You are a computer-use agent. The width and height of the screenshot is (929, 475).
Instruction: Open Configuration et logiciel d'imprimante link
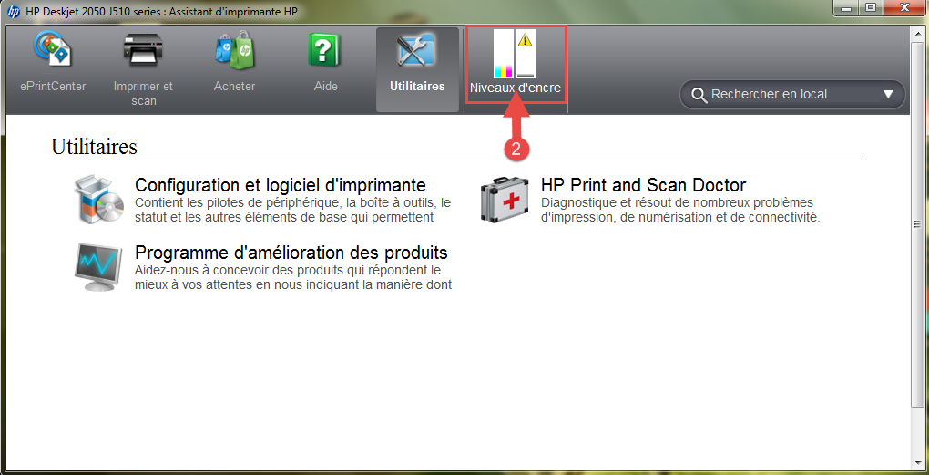281,184
